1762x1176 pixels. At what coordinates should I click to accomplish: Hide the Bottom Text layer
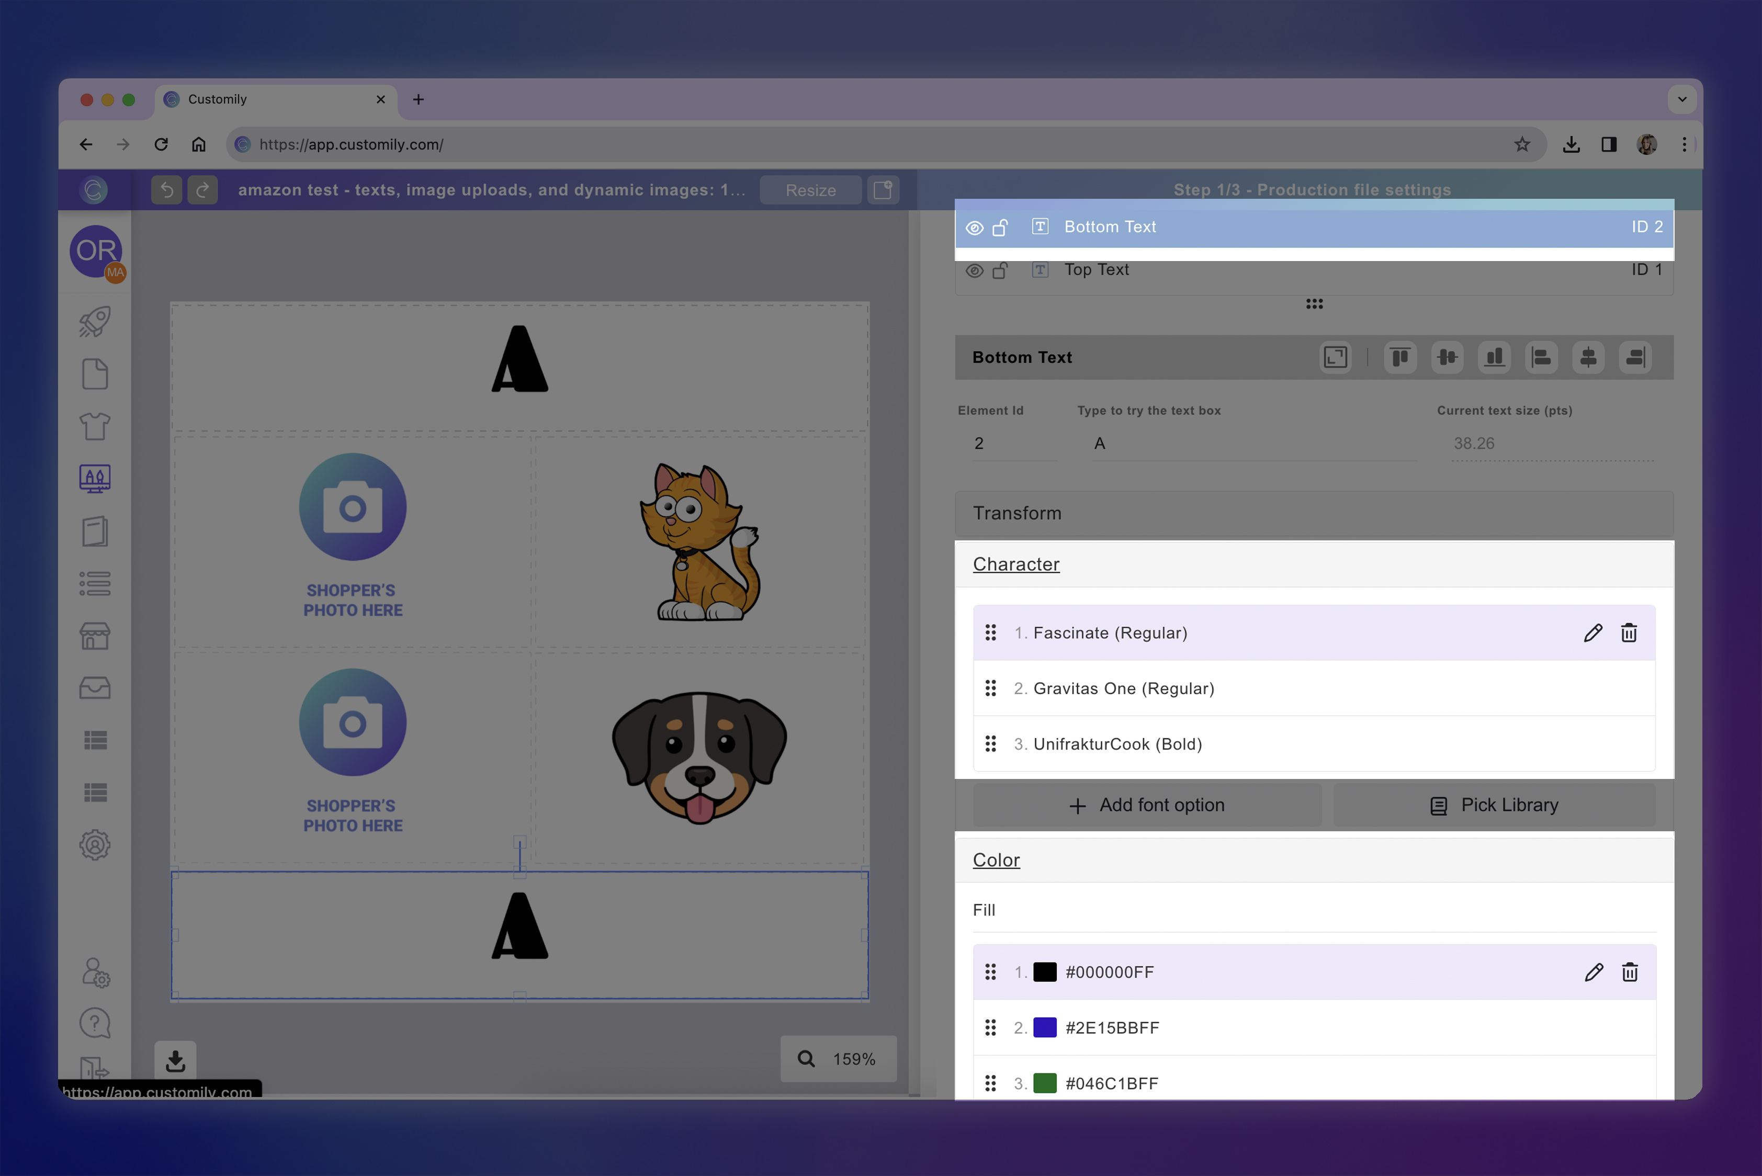pyautogui.click(x=975, y=227)
